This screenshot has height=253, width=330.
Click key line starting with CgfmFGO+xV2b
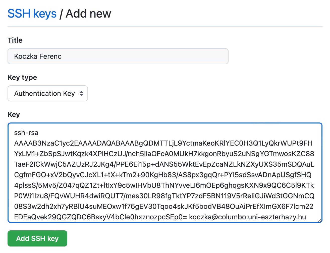point(163,175)
